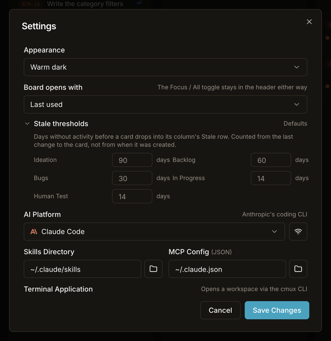This screenshot has height=341, width=331.
Task: Click Save Changes
Action: click(x=277, y=310)
